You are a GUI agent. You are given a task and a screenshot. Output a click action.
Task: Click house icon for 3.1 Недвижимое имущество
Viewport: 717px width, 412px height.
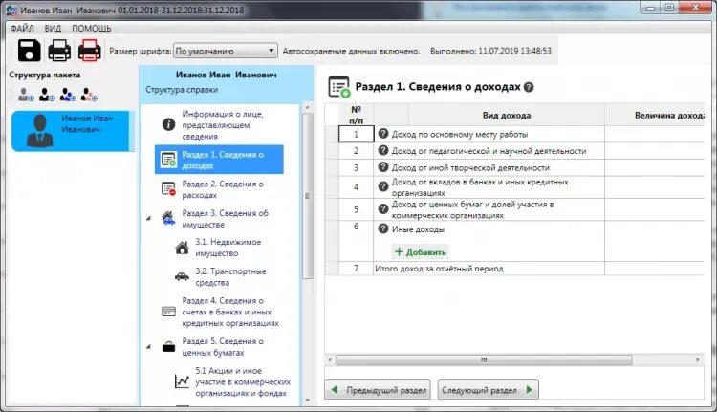[x=182, y=248]
